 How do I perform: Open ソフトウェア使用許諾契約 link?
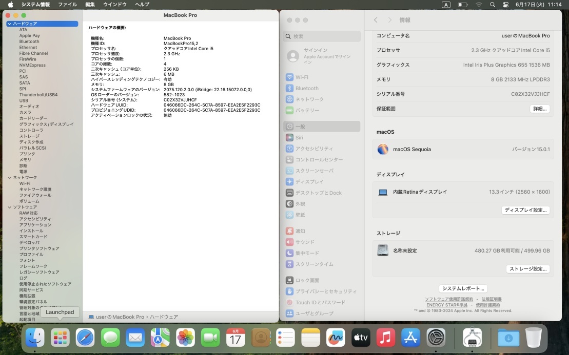point(448,299)
